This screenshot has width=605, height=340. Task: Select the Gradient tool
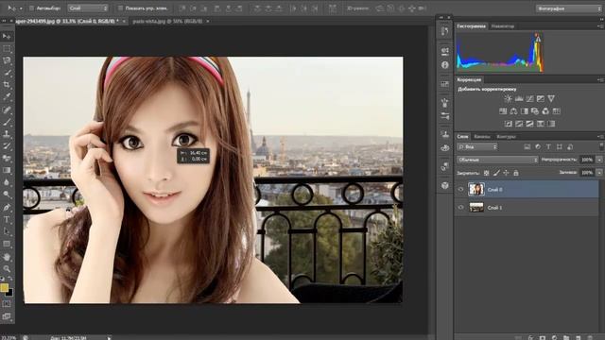[7, 170]
